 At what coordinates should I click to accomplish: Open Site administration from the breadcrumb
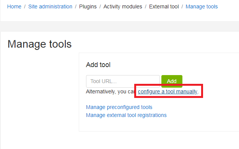[x=50, y=6]
